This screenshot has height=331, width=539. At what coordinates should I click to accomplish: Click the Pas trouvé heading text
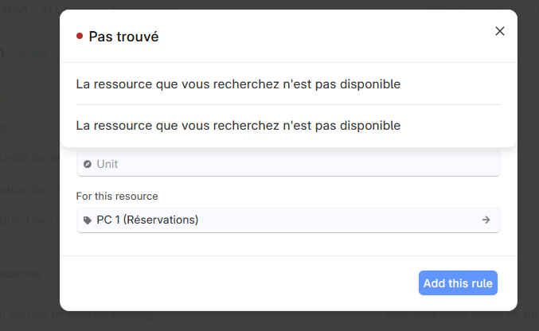click(x=123, y=37)
